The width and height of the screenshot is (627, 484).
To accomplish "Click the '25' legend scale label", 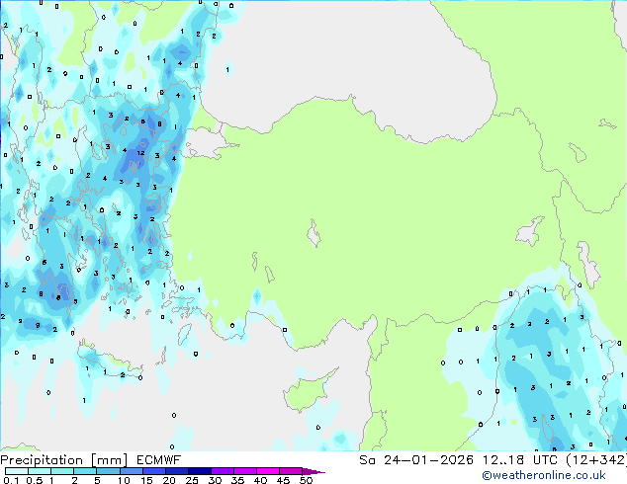I will [192, 480].
